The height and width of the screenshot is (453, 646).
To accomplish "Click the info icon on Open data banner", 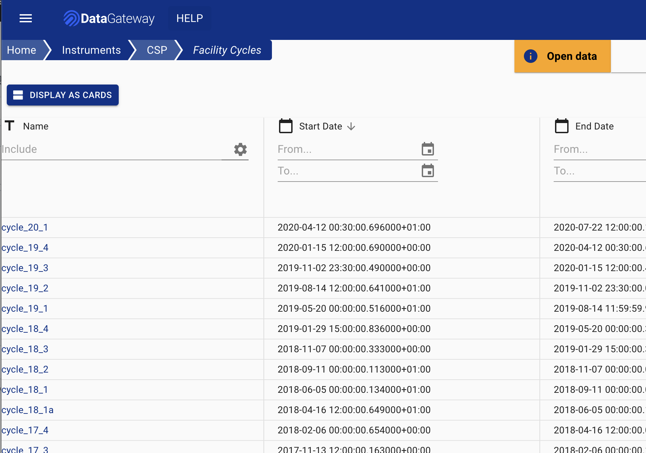I will coord(530,56).
